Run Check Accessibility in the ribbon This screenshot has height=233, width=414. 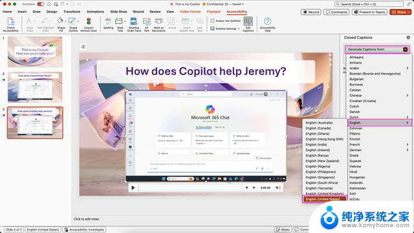(x=10, y=25)
